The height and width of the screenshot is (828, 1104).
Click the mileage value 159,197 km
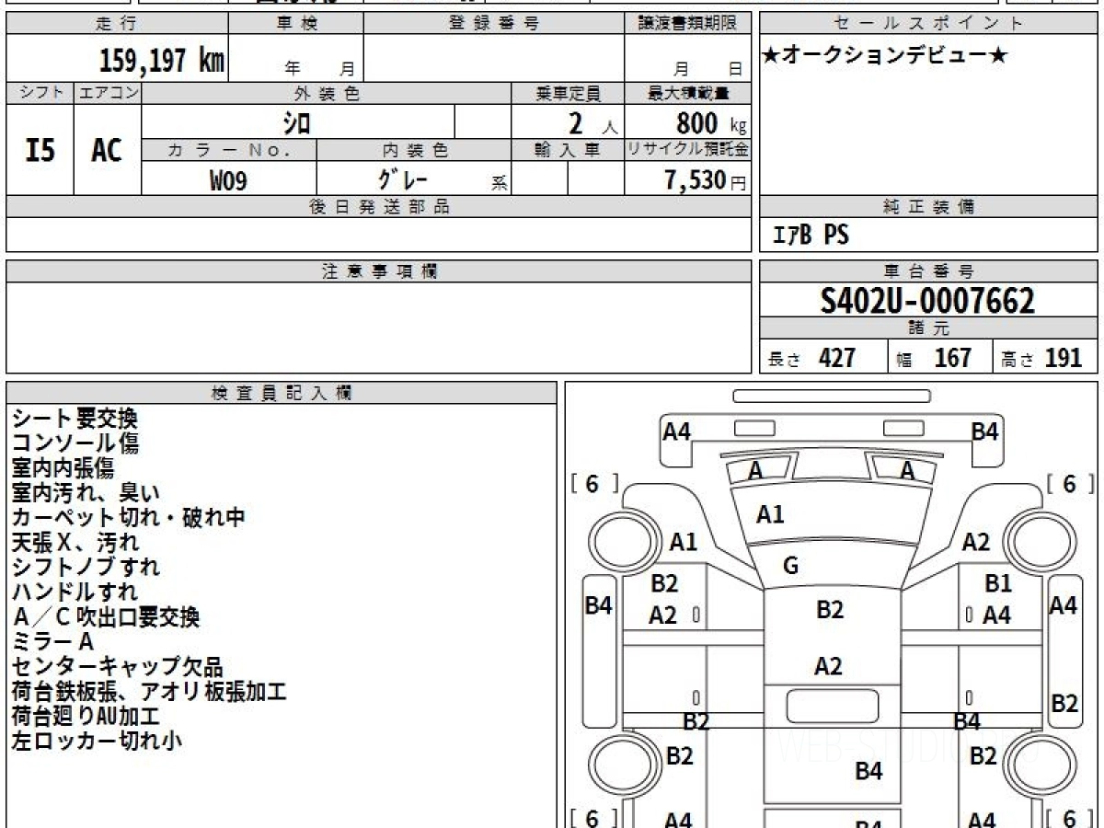(162, 61)
